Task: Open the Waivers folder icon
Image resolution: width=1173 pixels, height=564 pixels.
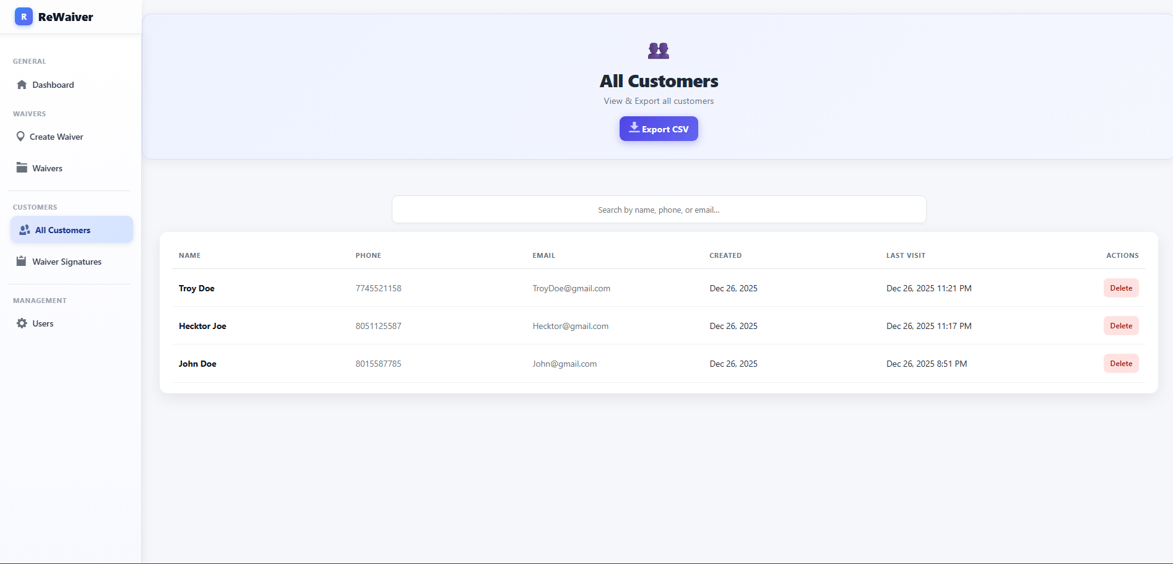Action: [x=21, y=167]
